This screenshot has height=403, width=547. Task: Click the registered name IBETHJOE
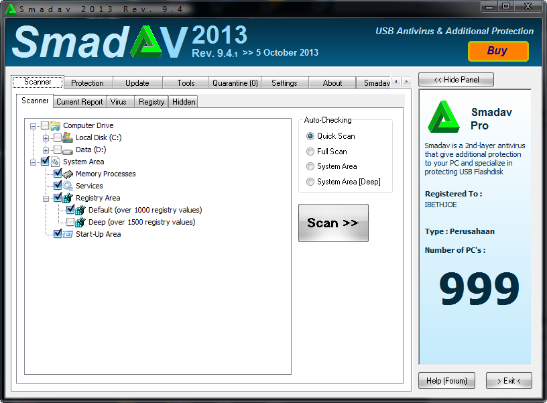tap(440, 205)
